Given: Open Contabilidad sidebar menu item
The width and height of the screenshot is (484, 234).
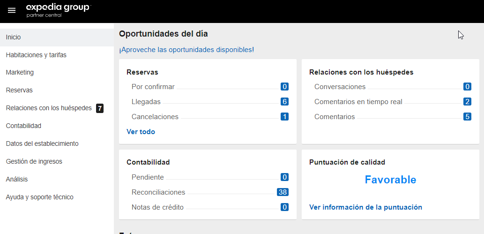Looking at the screenshot, I should pyautogui.click(x=23, y=126).
